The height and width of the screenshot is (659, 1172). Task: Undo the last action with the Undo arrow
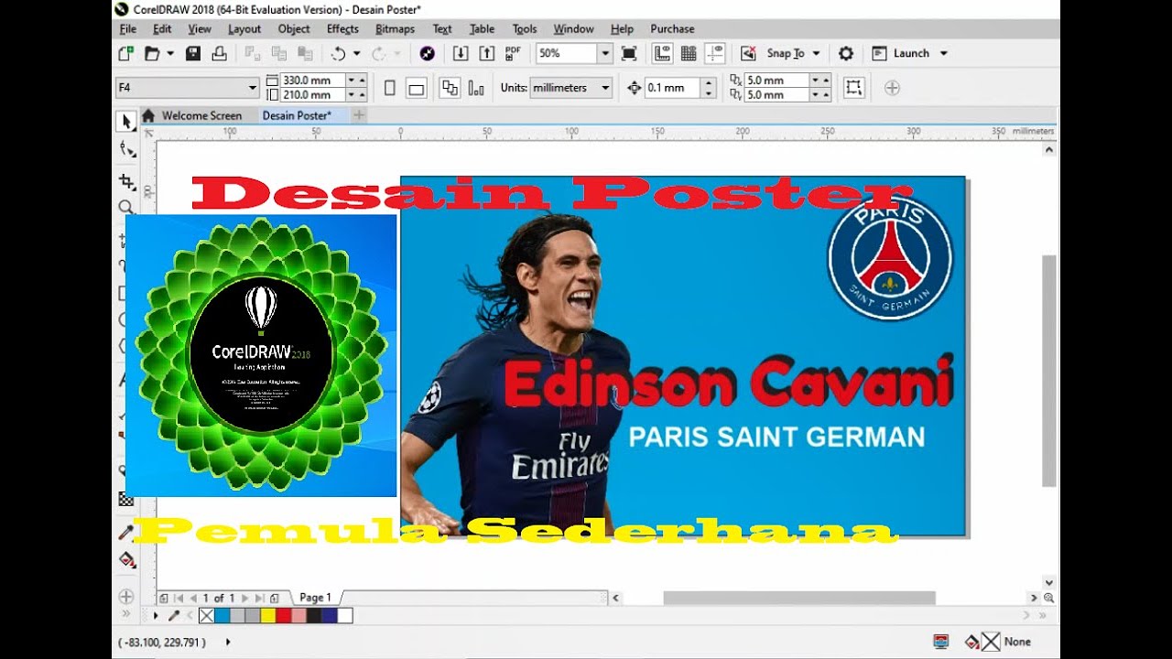338,53
